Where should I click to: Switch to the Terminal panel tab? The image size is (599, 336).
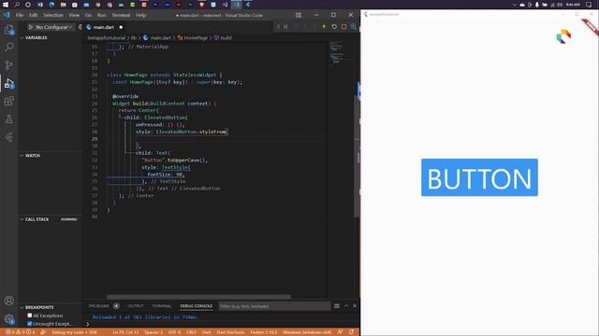pyautogui.click(x=162, y=306)
